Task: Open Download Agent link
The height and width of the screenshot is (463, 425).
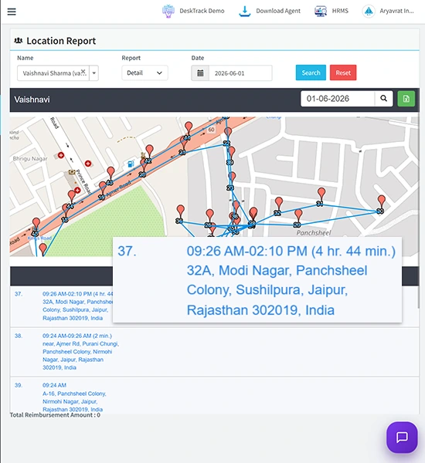Action: pyautogui.click(x=278, y=11)
